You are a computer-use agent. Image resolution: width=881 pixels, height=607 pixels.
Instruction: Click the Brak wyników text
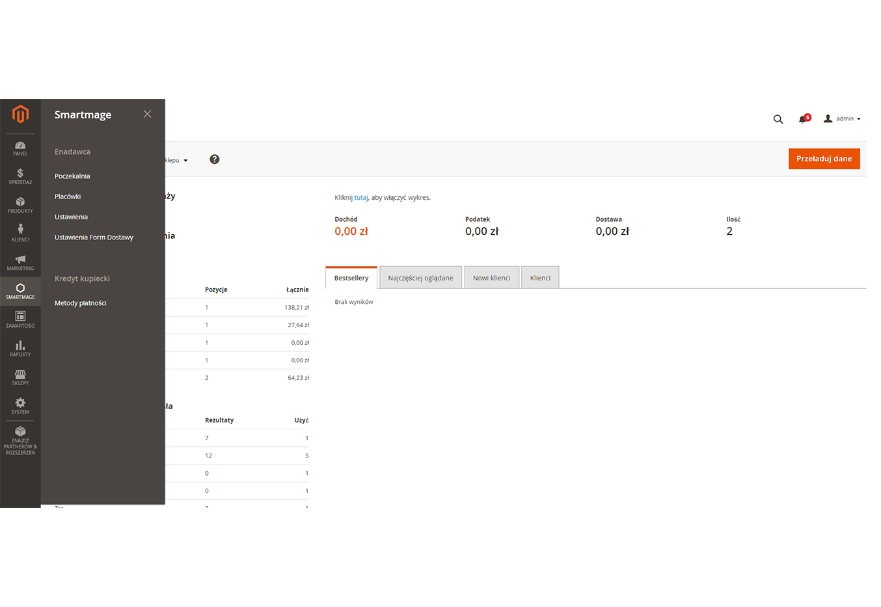click(x=354, y=302)
